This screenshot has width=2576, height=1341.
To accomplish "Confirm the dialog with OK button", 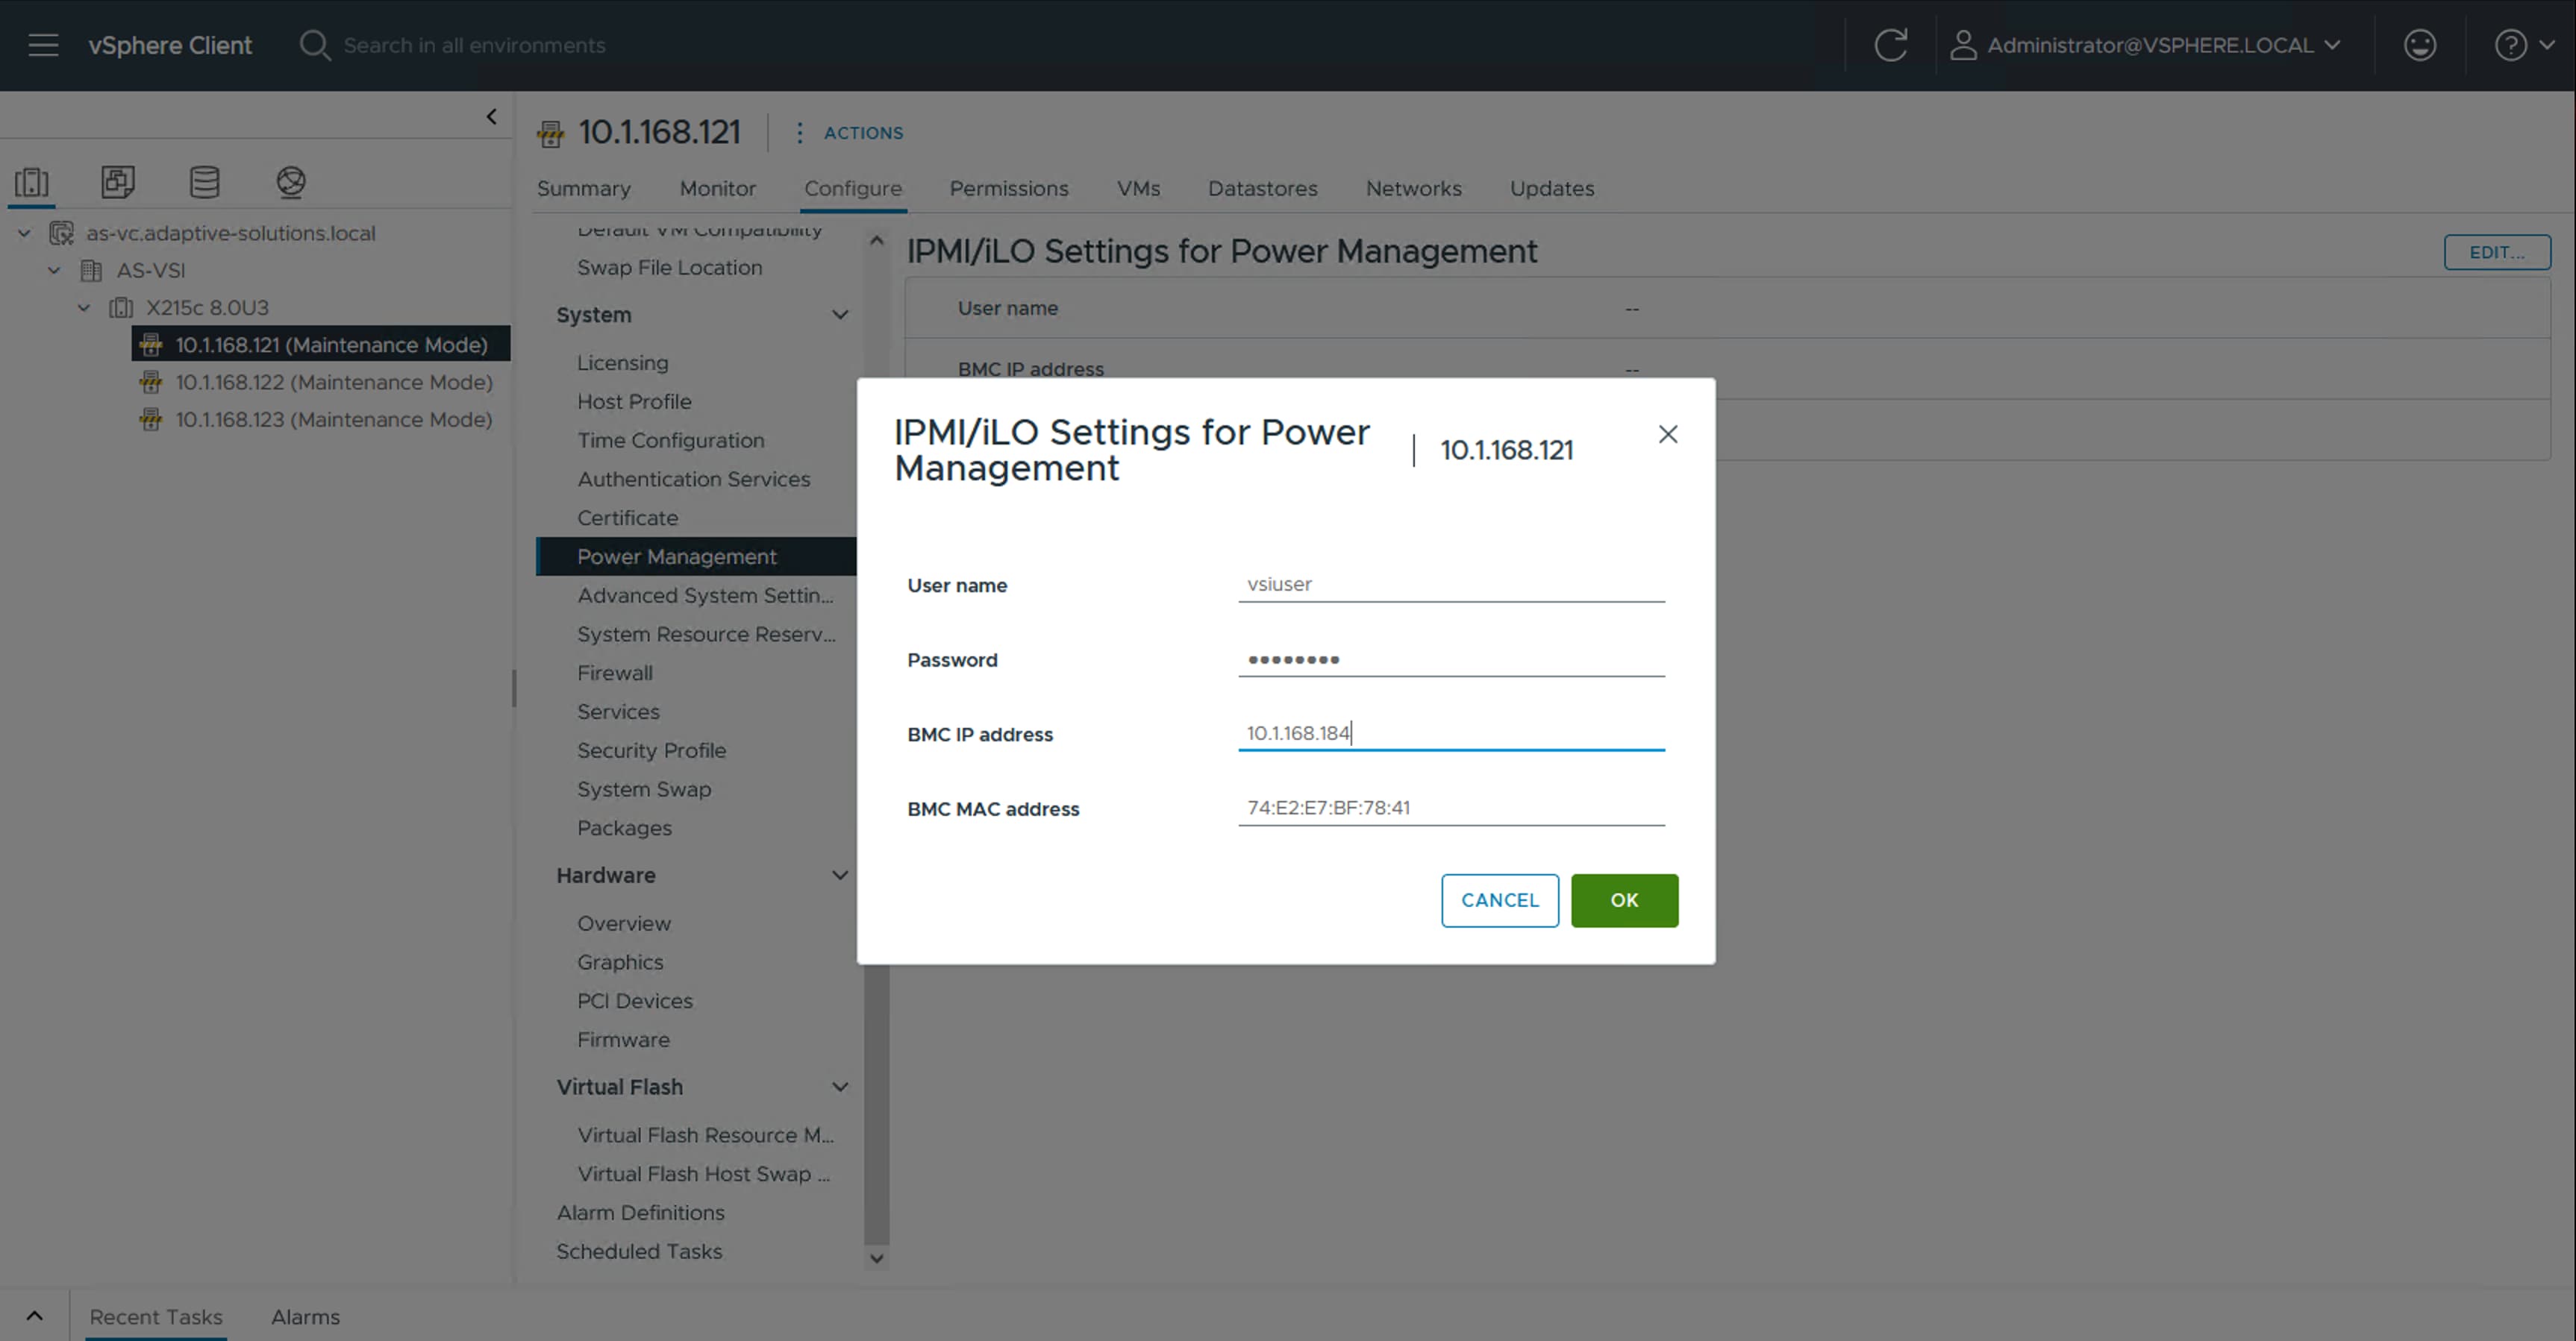I will pos(1623,900).
